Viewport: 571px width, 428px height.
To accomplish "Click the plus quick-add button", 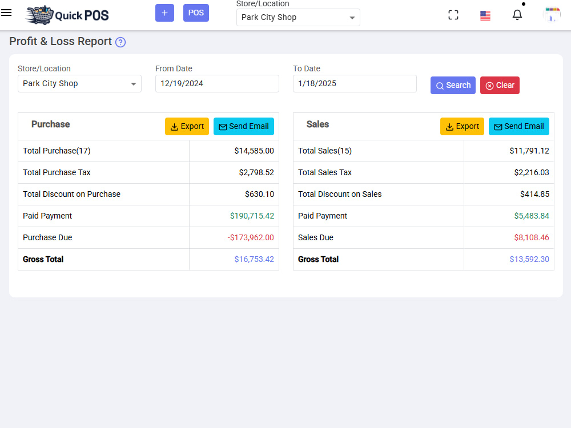I will pos(164,13).
